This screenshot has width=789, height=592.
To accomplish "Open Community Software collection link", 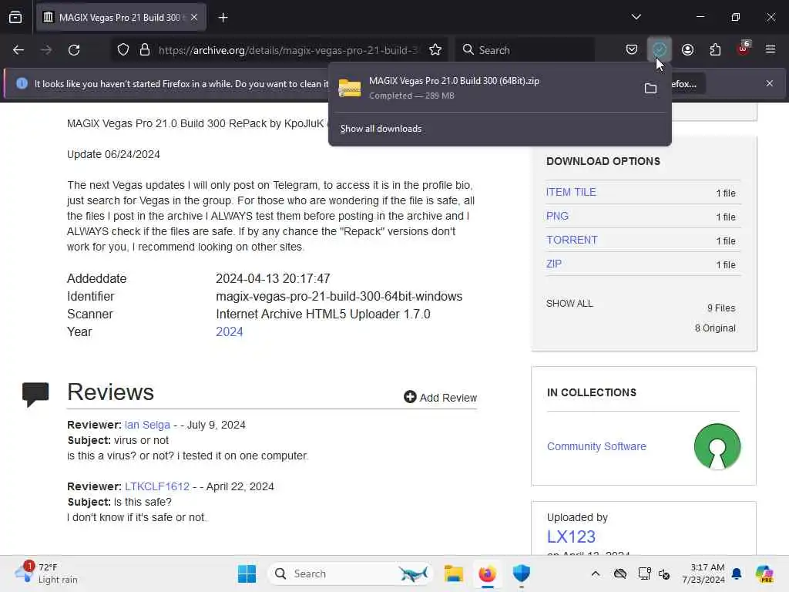I will pos(596,446).
